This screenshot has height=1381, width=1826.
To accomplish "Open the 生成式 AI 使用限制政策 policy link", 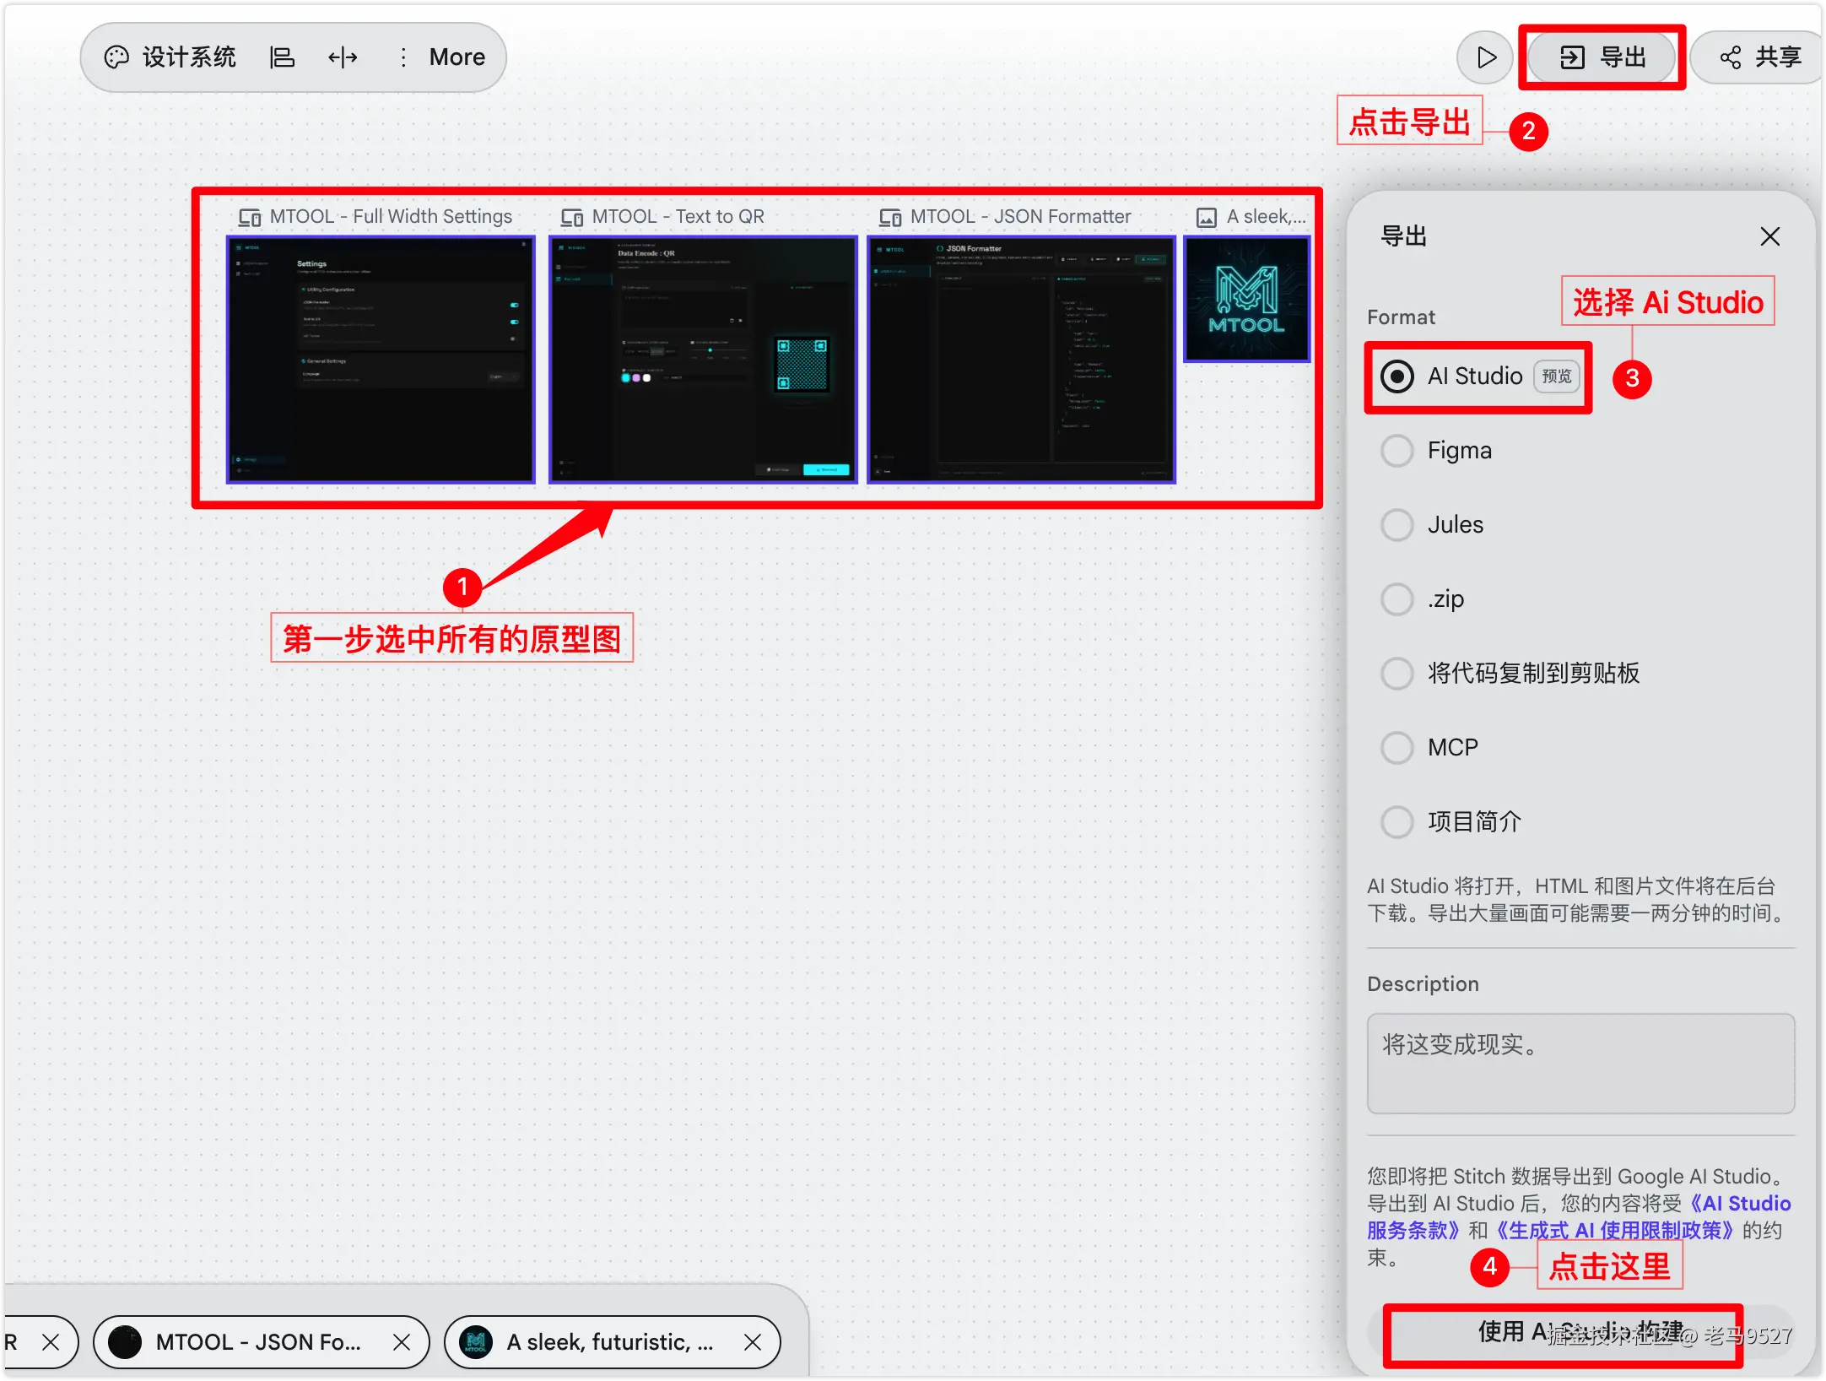I will coord(1614,1230).
